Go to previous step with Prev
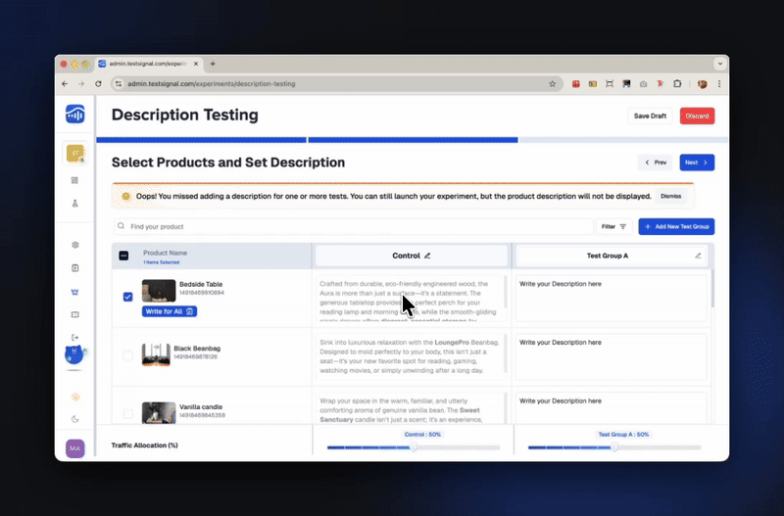The width and height of the screenshot is (784, 516). [656, 163]
